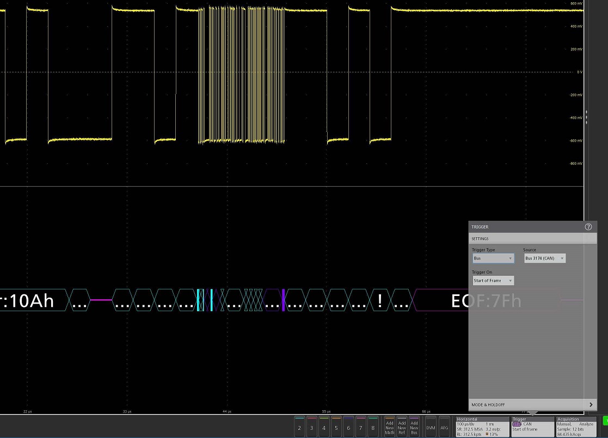Click Add New Bus
The height and width of the screenshot is (438, 608).
[414, 427]
